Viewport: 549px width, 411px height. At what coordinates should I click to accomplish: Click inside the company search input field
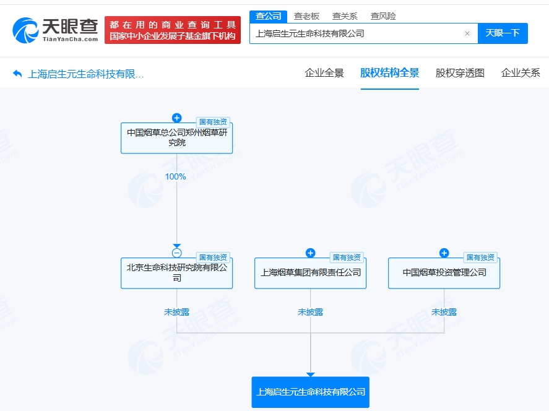(347, 33)
